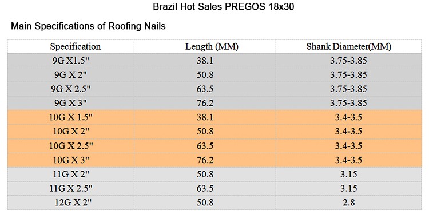Click the 11G X 2.5" specification cell
The height and width of the screenshot is (214, 429).
[71, 189]
